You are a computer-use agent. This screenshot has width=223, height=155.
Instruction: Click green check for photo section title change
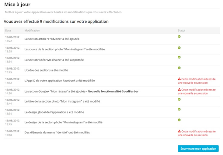point(179,99)
